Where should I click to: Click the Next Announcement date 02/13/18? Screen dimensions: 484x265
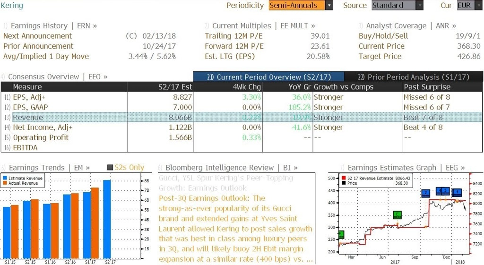[159, 36]
